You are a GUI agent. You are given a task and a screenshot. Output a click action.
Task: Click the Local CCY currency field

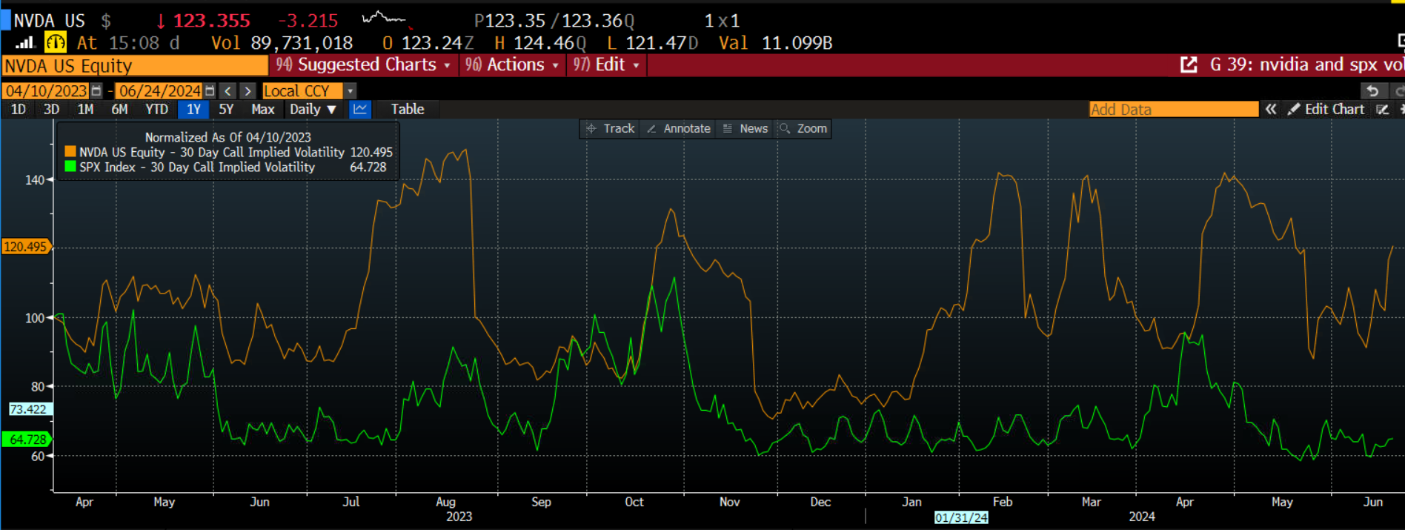point(302,90)
